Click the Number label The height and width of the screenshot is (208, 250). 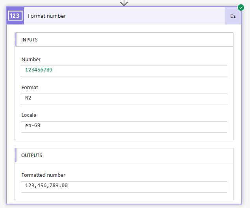tap(31, 59)
